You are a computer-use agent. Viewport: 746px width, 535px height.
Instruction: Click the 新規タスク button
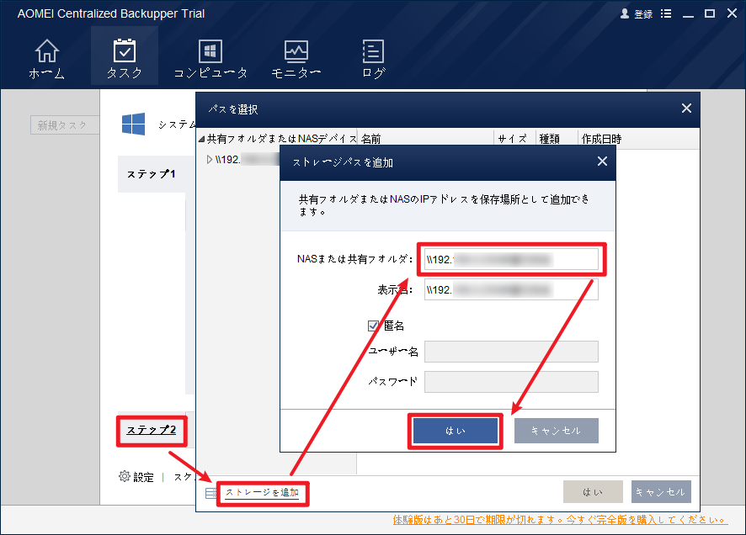65,125
